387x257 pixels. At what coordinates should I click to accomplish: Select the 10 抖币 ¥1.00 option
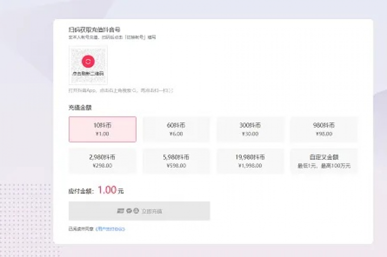[x=102, y=130]
